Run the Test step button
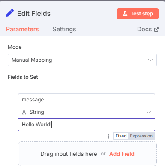This screenshot has width=165, height=167. [138, 14]
